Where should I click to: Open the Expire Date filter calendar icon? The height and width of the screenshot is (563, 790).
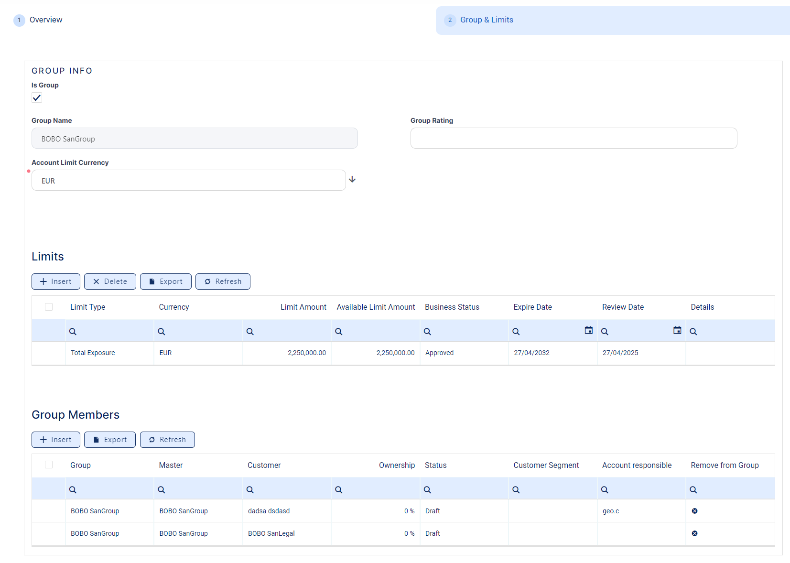pyautogui.click(x=588, y=330)
